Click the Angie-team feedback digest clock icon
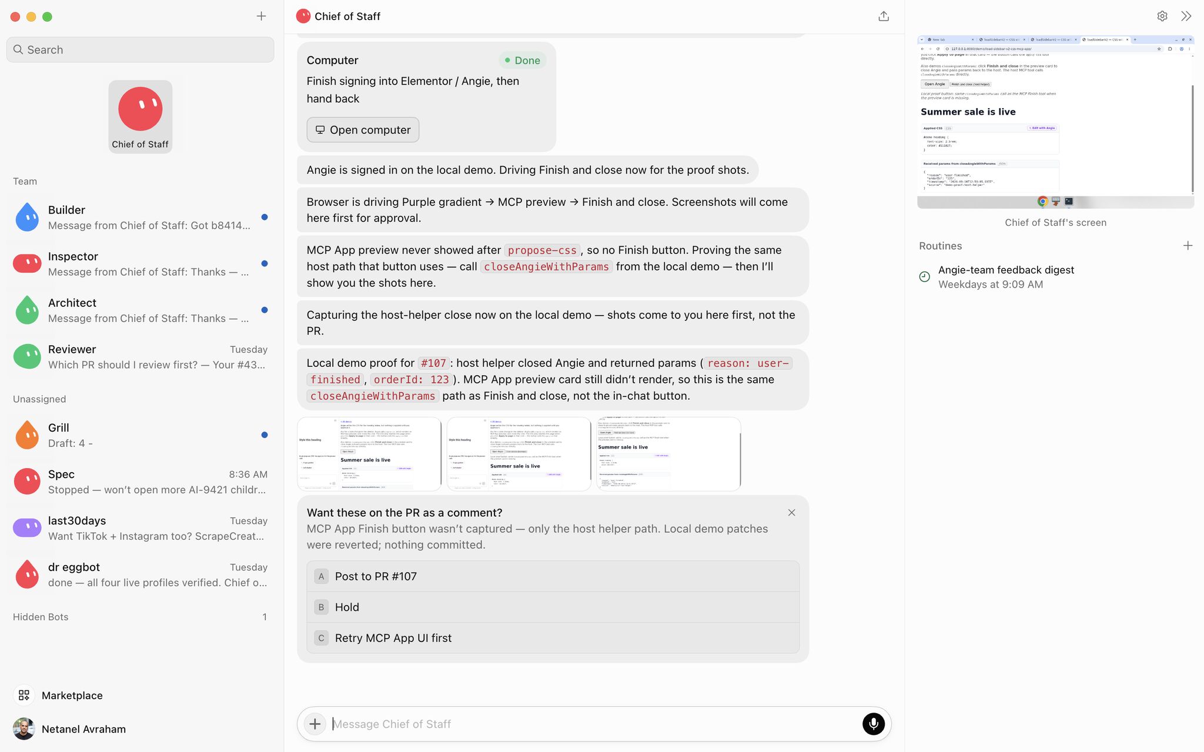This screenshot has height=752, width=1204. click(925, 277)
